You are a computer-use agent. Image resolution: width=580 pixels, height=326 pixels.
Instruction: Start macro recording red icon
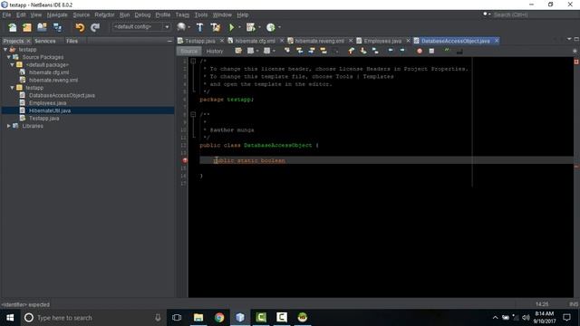tap(420, 51)
